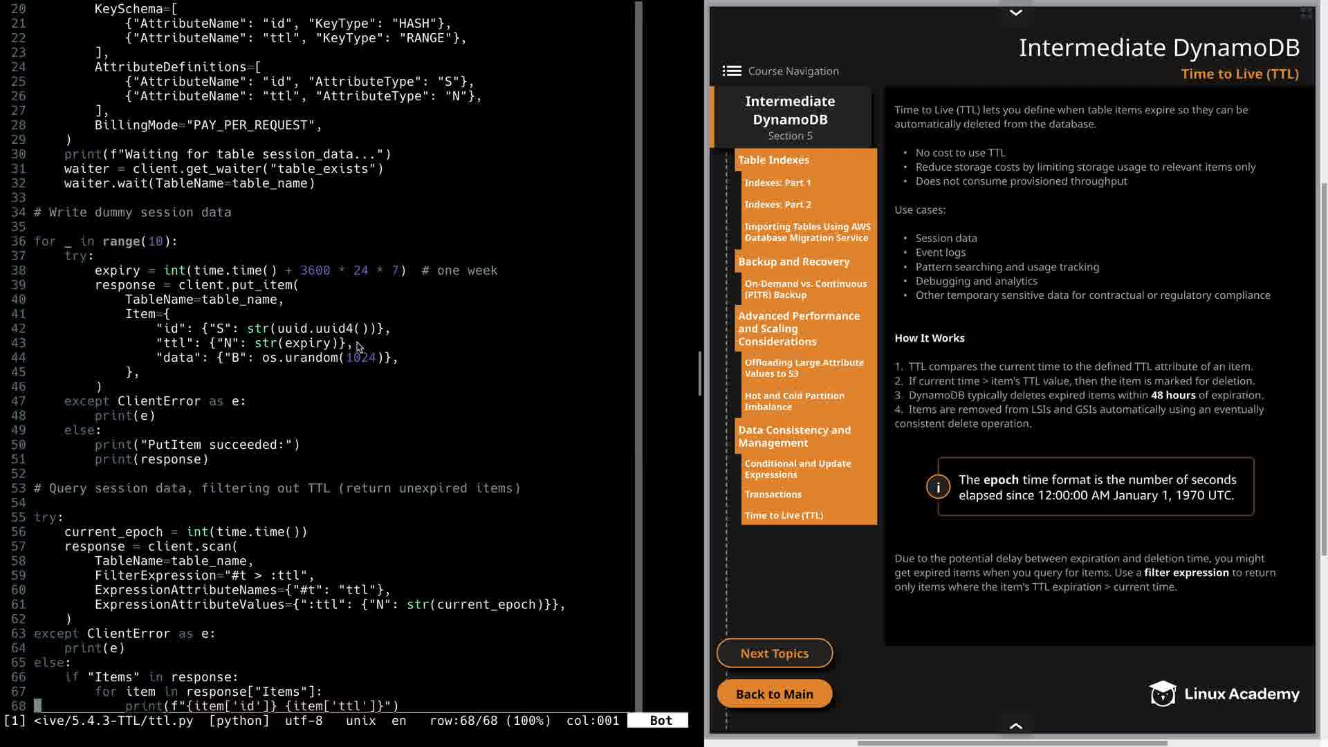Click the horizontal scrollbar at window bottom
The height and width of the screenshot is (747, 1328).
coord(1012,743)
